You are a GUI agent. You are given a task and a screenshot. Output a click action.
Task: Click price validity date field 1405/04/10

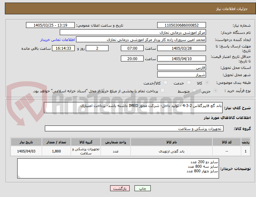[x=182, y=59]
